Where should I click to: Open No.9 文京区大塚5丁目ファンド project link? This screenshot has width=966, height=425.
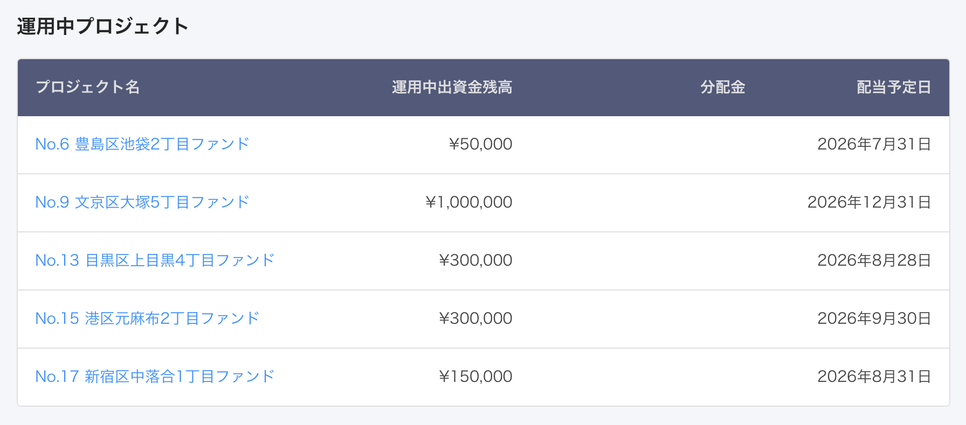pyautogui.click(x=142, y=202)
